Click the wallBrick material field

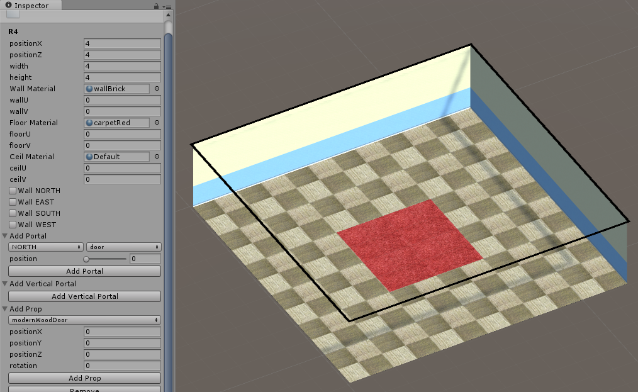pyautogui.click(x=117, y=89)
